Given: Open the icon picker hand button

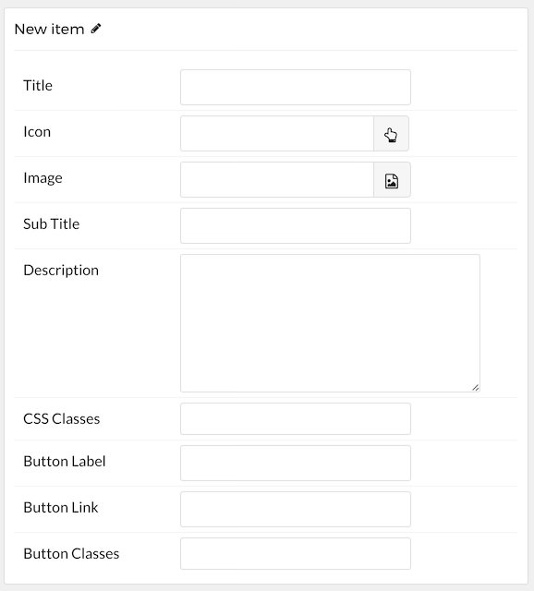Looking at the screenshot, I should [391, 133].
